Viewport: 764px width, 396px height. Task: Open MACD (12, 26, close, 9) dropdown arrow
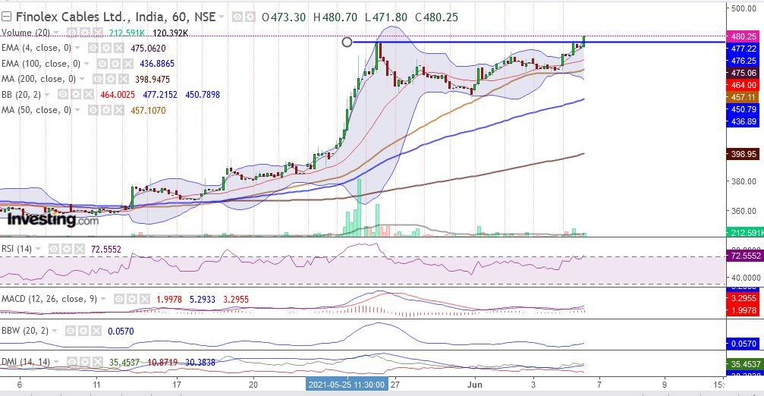103,299
